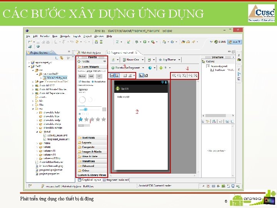
Task: Switch to the MainActivity.java editor tab
Action: click(89, 52)
